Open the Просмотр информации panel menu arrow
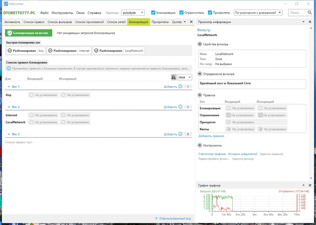316x225 pixels. coord(303,22)
